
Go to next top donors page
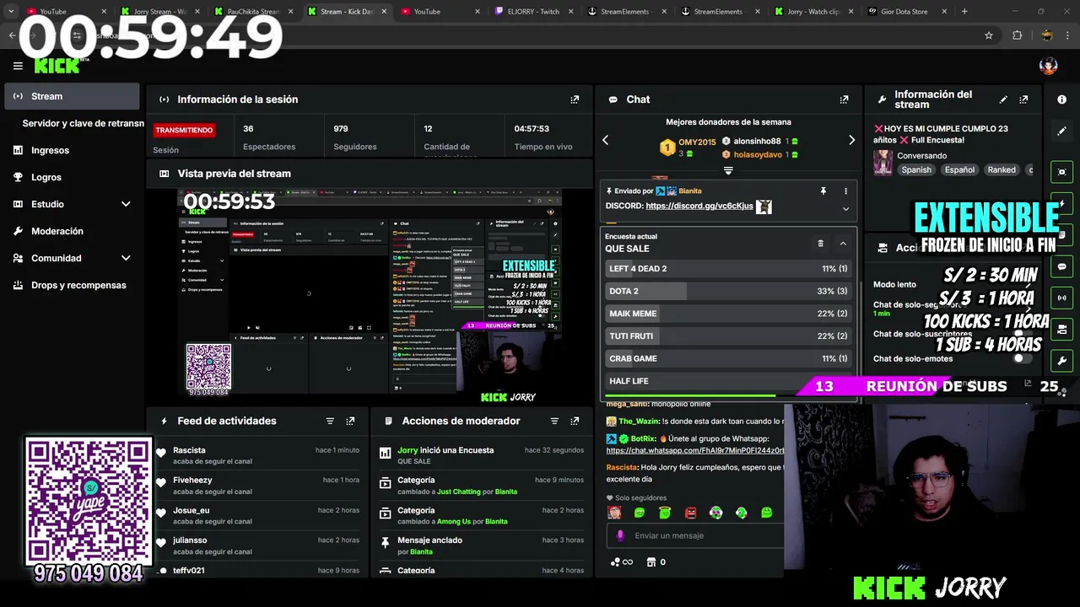(x=851, y=140)
